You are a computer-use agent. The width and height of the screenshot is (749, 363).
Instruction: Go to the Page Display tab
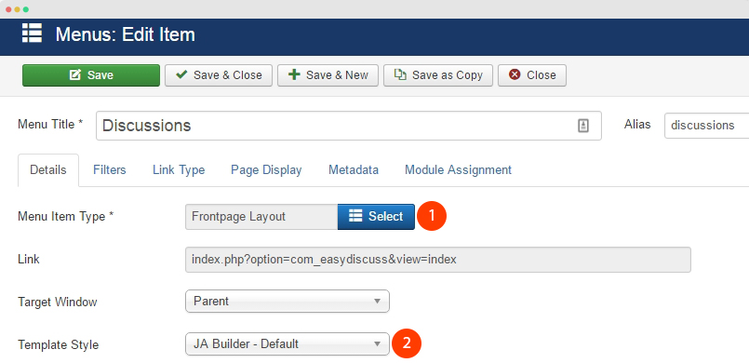coord(266,170)
